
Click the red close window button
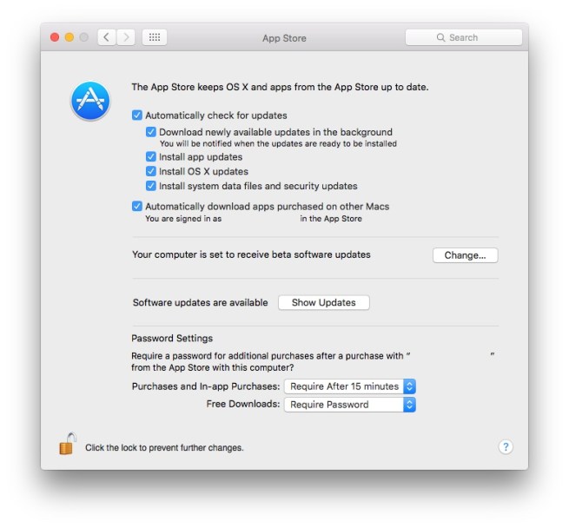pos(55,37)
